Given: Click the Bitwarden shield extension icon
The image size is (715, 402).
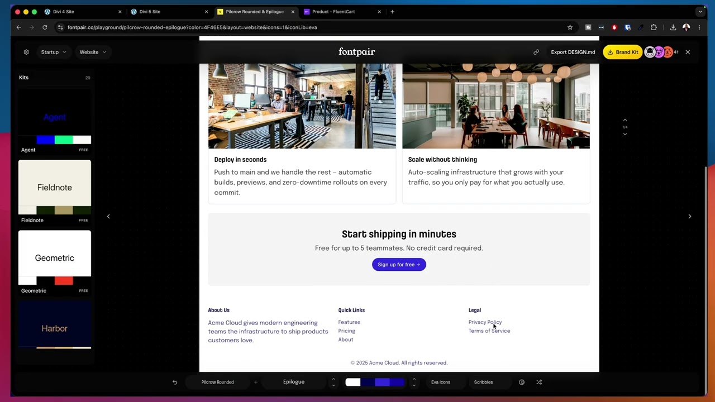Looking at the screenshot, I should (x=628, y=27).
